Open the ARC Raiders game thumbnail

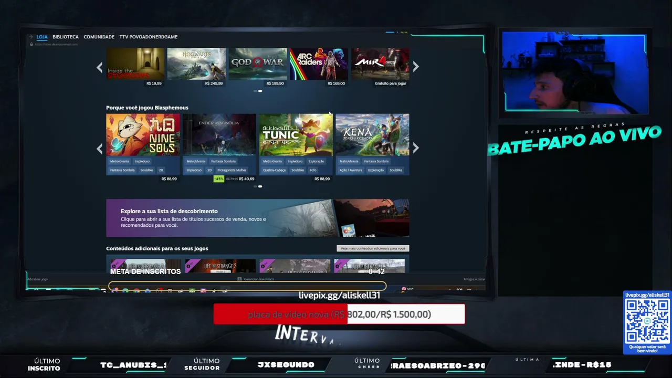(319, 64)
